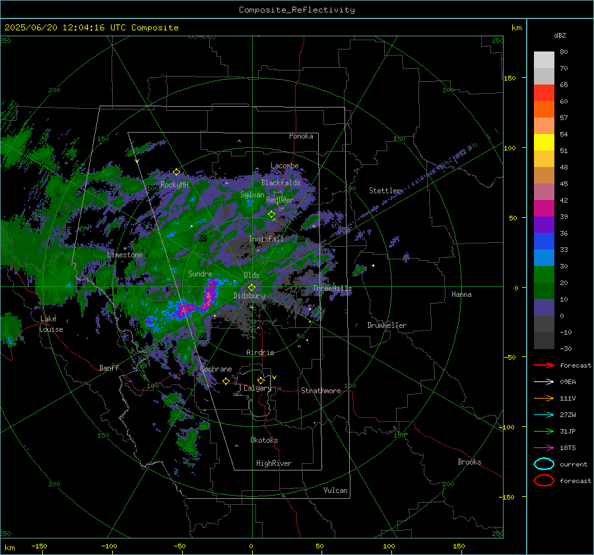Click the red forecast arrow in legend

coord(544,365)
